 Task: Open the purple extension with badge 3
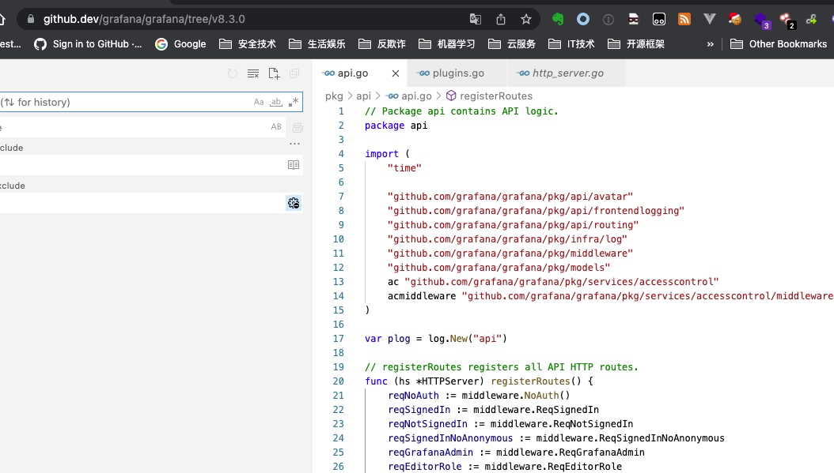(762, 21)
